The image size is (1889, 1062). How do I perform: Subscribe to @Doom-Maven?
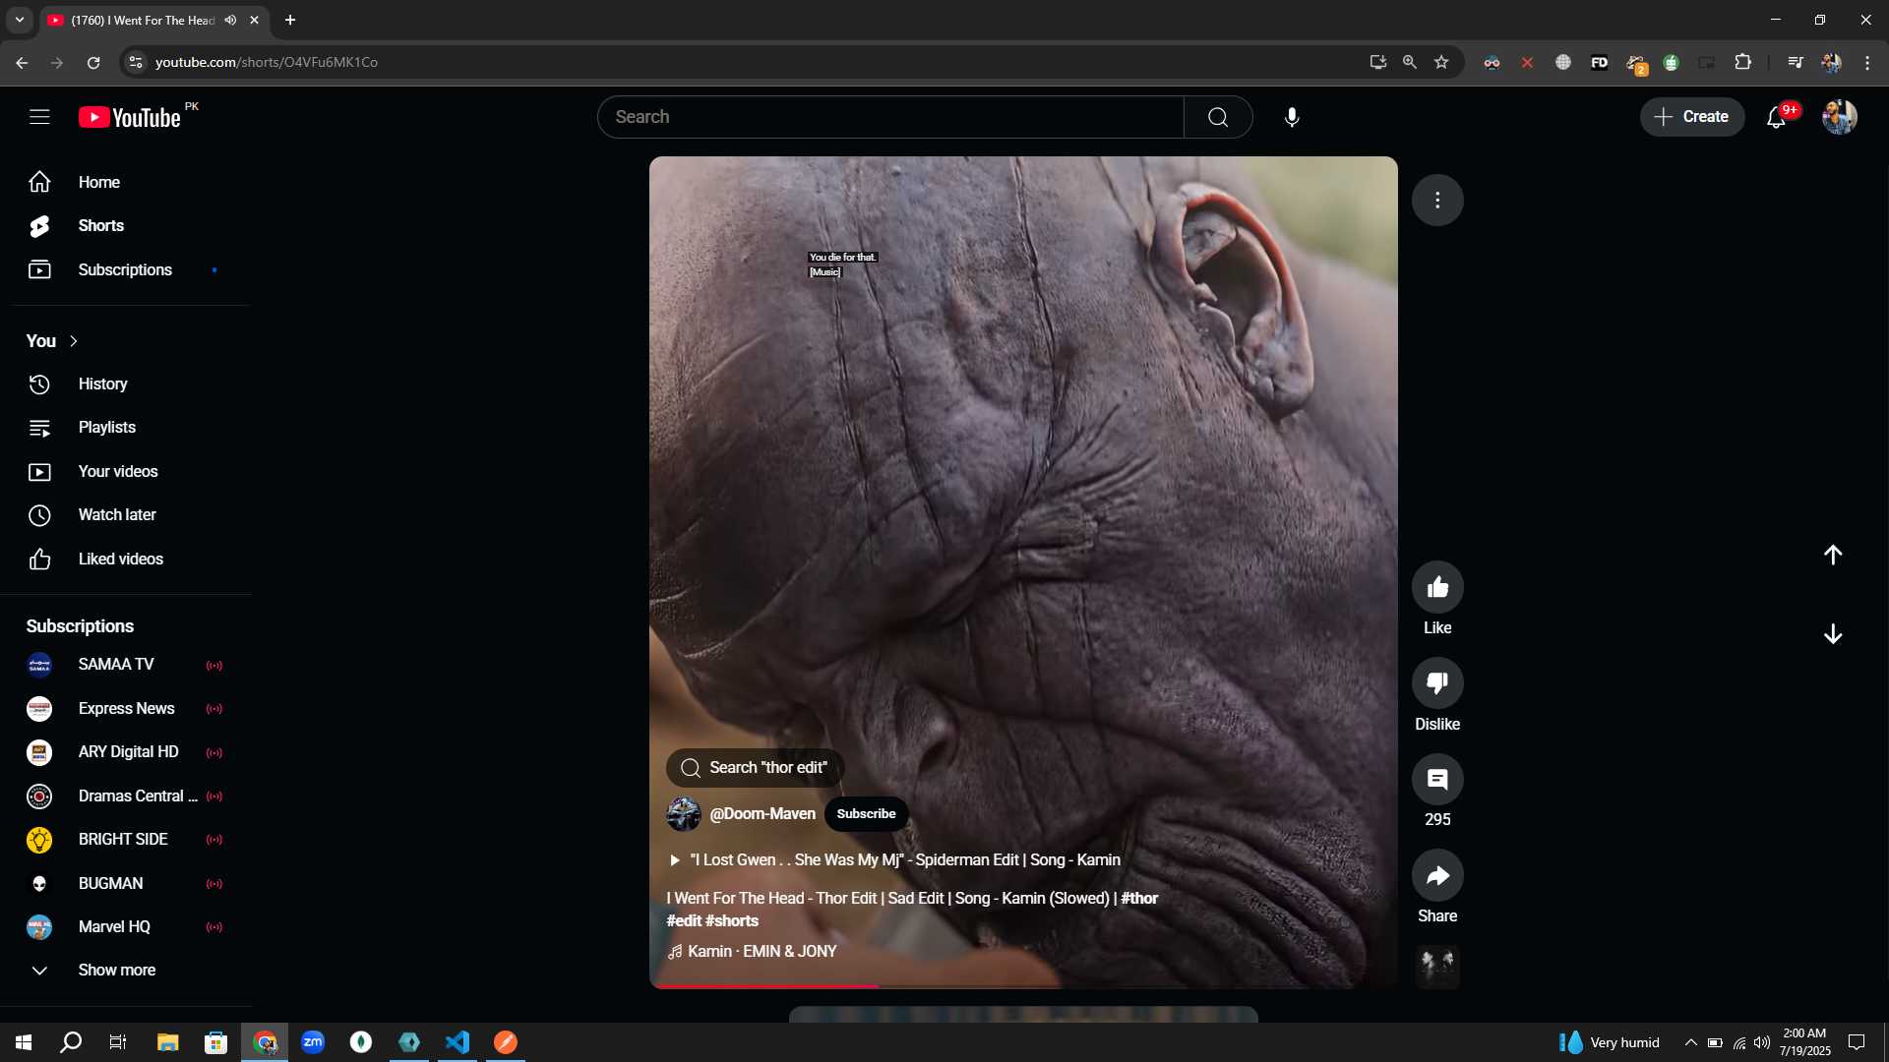tap(866, 814)
